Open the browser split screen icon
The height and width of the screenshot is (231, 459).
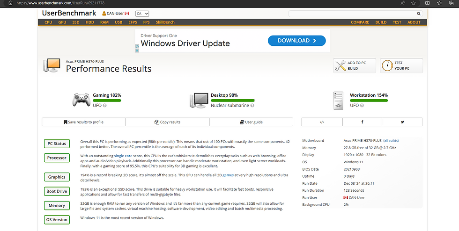point(427,3)
